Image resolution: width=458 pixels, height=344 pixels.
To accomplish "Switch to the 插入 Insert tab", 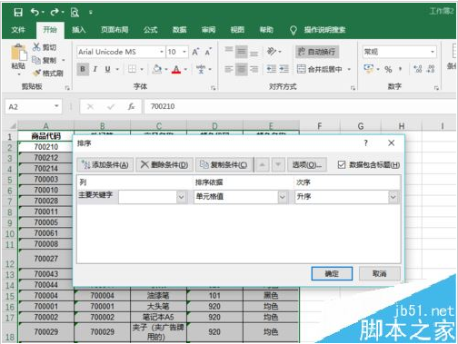I will click(78, 30).
